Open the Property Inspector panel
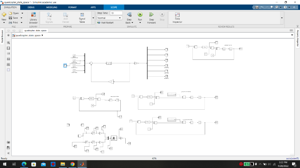Screen dimensions: 300x168 click(x=298, y=38)
